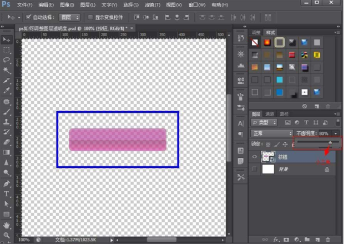
Task: Open the Character panel icon
Action: 241,123
